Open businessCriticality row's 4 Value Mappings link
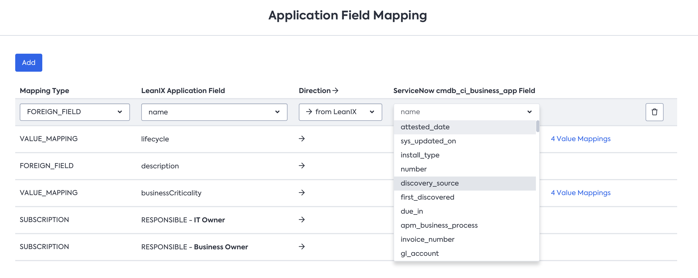698x278 pixels. click(581, 193)
